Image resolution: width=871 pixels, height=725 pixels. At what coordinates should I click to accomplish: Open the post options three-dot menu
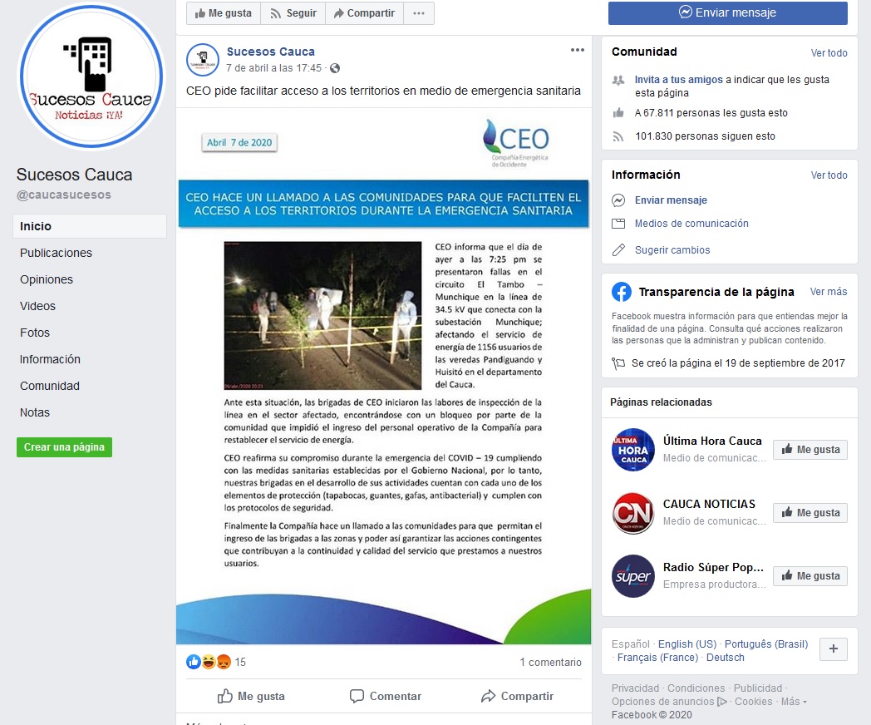(x=577, y=50)
